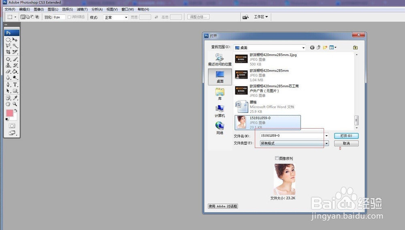
Task: Select the Dodge tool
Action: (15, 77)
